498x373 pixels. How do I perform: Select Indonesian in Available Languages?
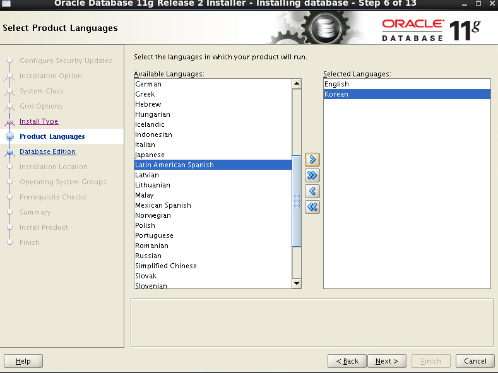click(x=213, y=134)
